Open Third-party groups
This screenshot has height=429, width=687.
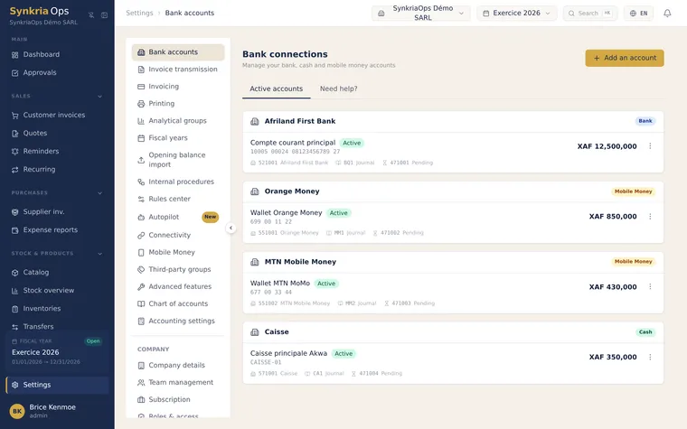coord(178,269)
